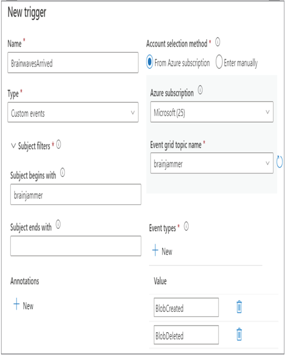Image resolution: width=286 pixels, height=356 pixels.
Task: Refresh the Event grid topic list
Action: (279, 162)
